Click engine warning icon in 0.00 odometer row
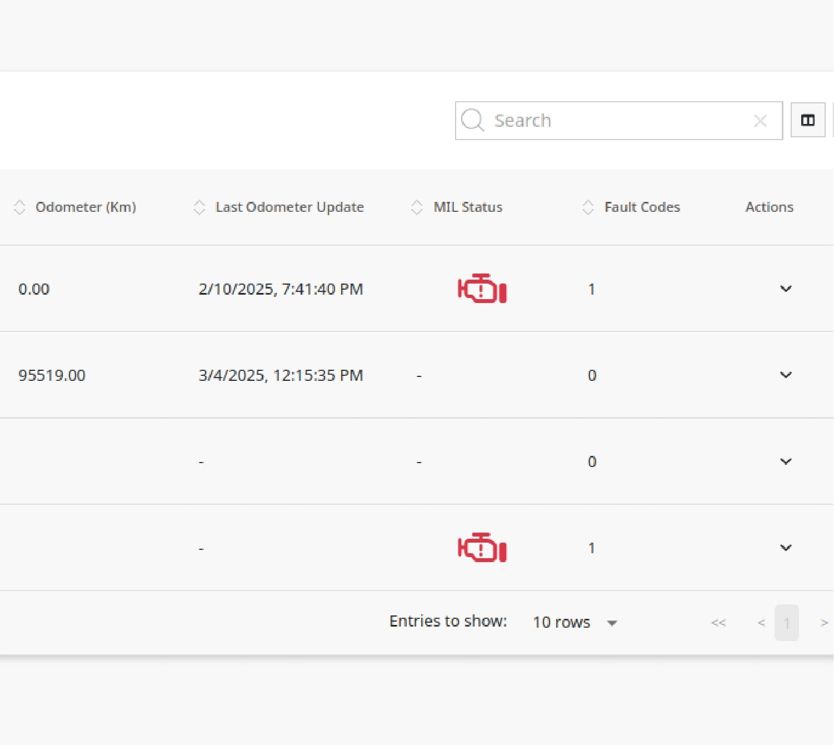The height and width of the screenshot is (745, 834). (482, 289)
